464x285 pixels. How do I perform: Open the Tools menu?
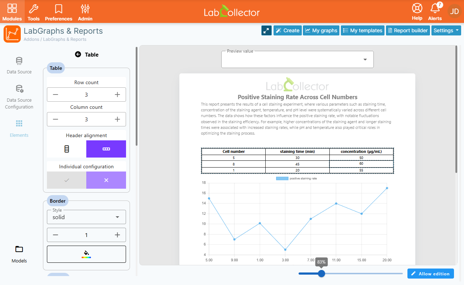pyautogui.click(x=34, y=12)
